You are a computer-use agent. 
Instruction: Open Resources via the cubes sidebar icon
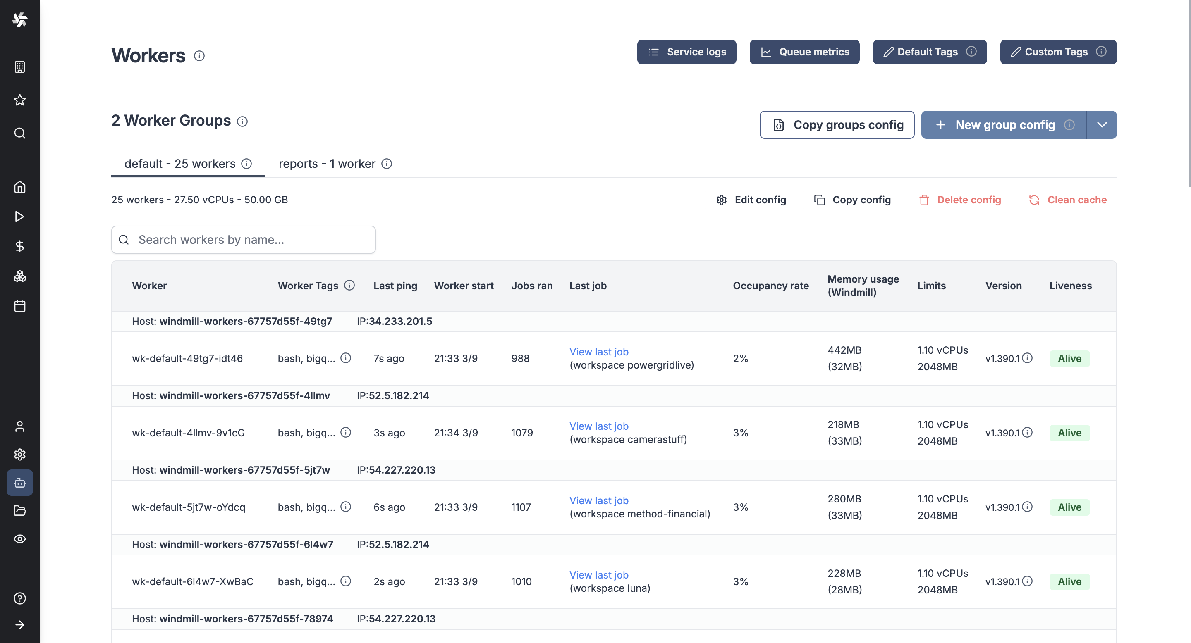[19, 276]
